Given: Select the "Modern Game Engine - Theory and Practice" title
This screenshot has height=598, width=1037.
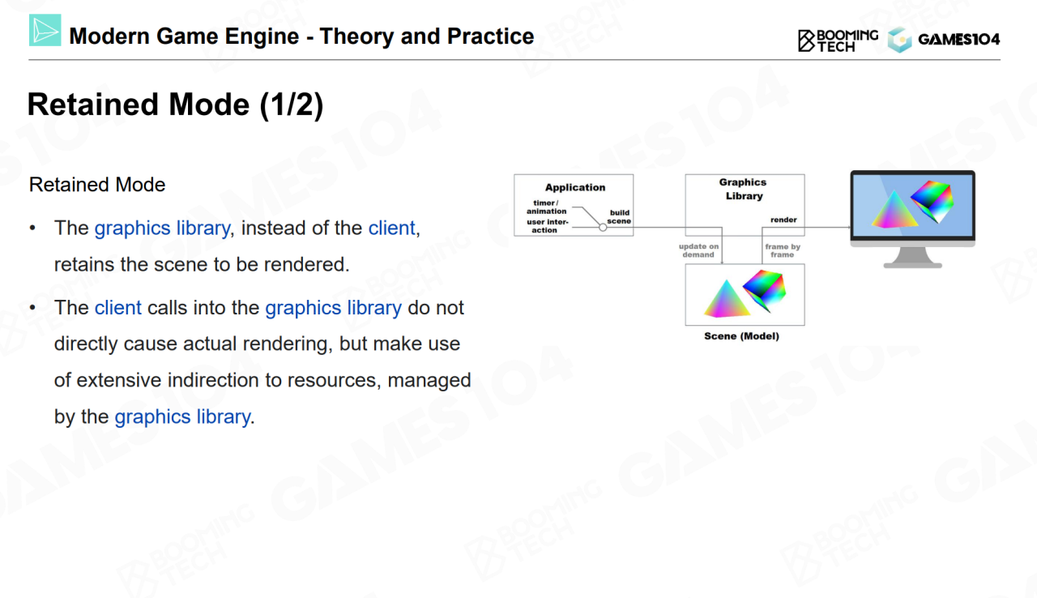Looking at the screenshot, I should [x=301, y=36].
